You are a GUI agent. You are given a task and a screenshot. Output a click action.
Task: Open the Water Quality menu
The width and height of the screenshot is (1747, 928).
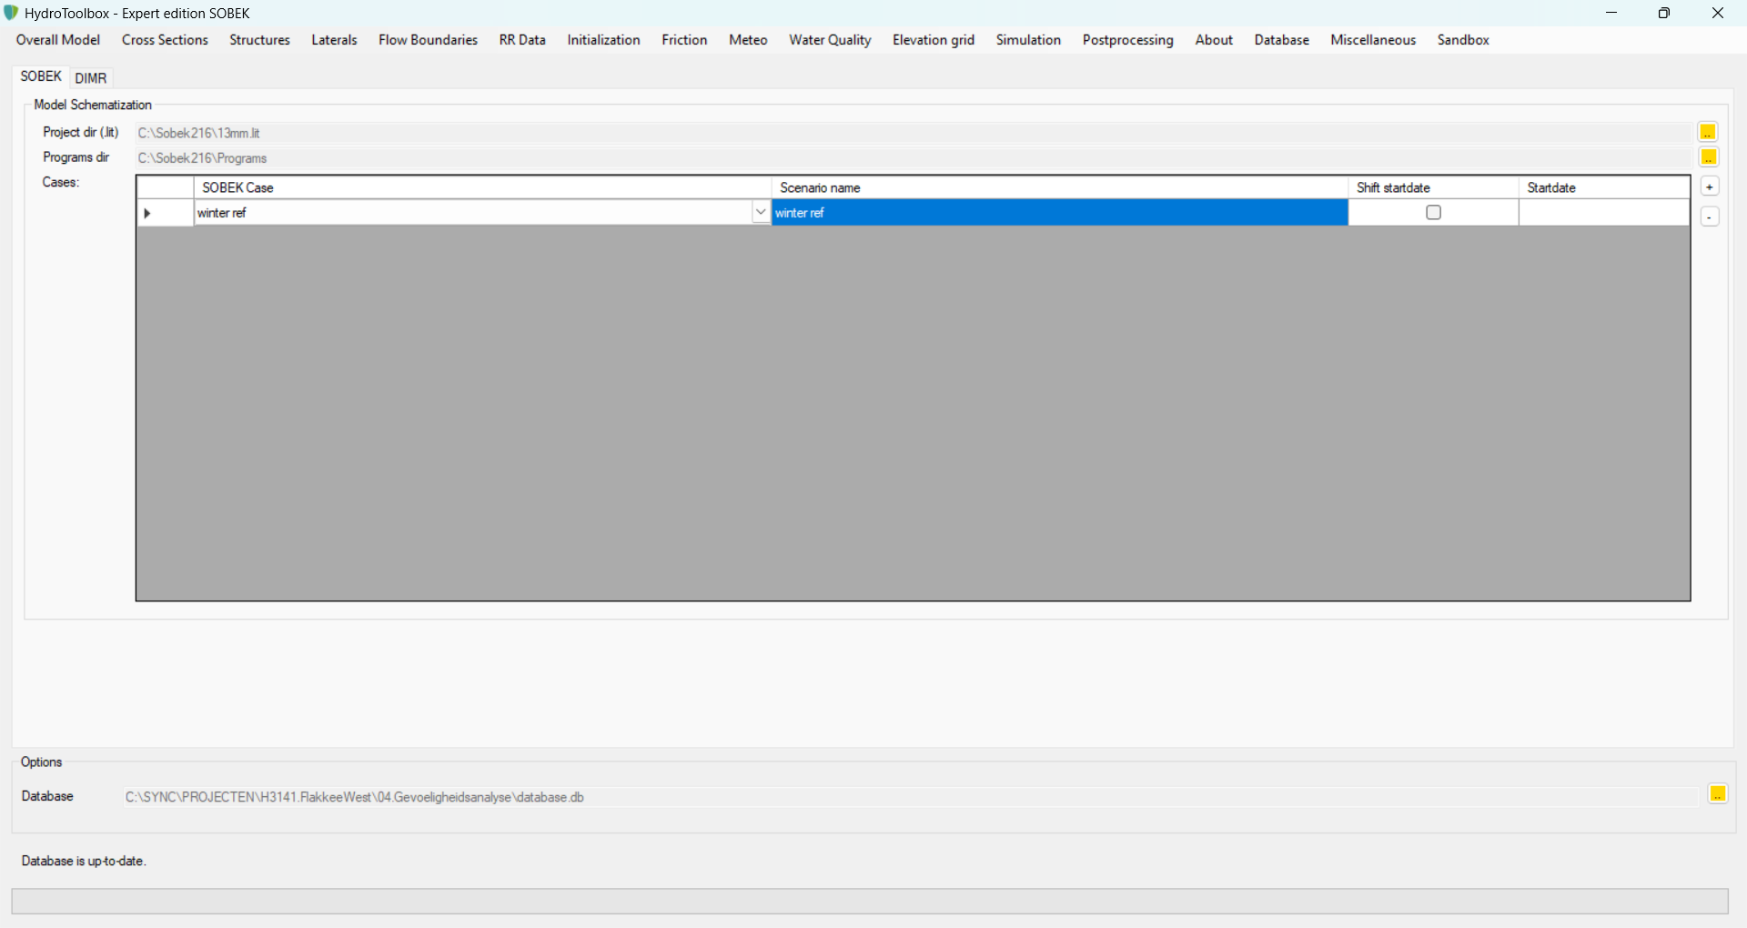pyautogui.click(x=830, y=40)
